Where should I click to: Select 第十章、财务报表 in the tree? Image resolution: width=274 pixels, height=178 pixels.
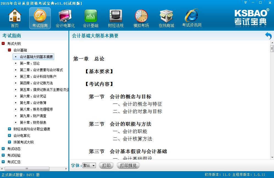tap(33, 122)
